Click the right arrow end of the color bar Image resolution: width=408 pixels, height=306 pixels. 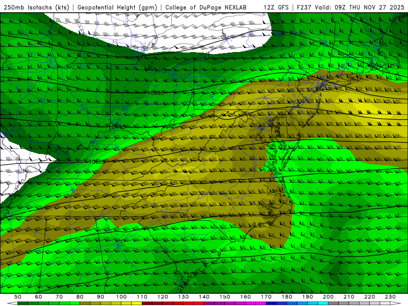click(x=396, y=303)
